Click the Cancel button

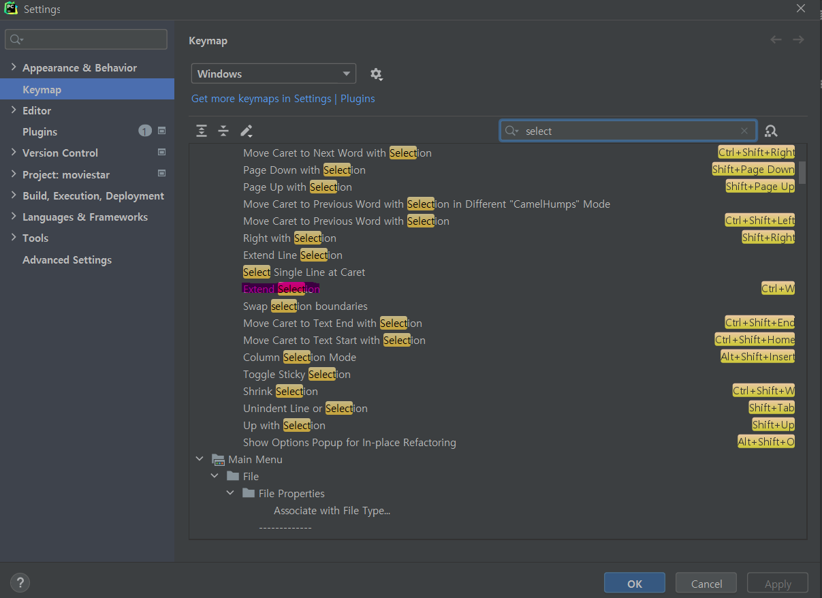click(706, 584)
